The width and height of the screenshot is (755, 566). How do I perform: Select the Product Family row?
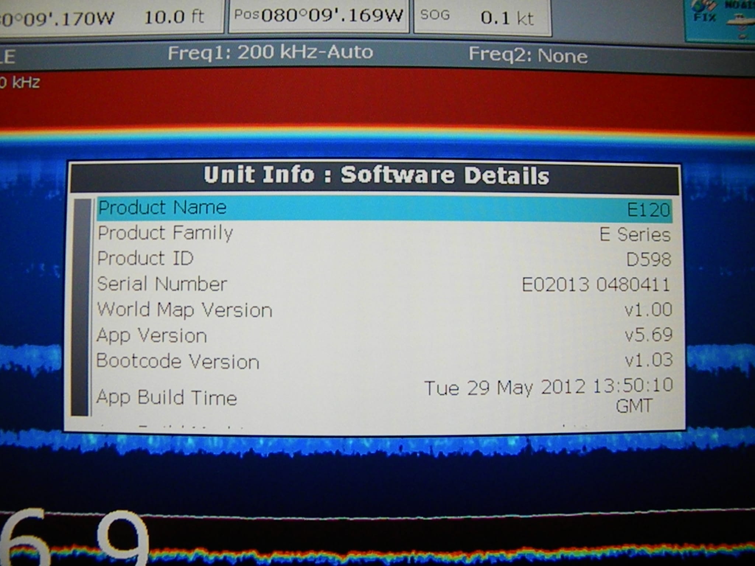[383, 234]
